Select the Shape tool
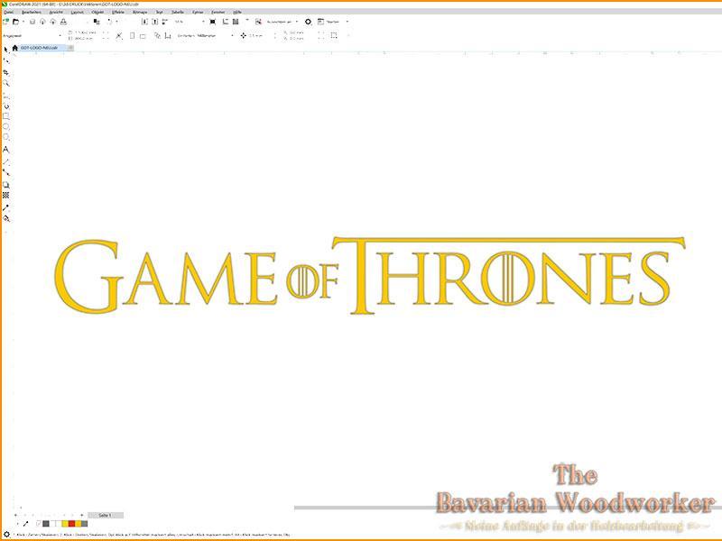 click(x=6, y=61)
